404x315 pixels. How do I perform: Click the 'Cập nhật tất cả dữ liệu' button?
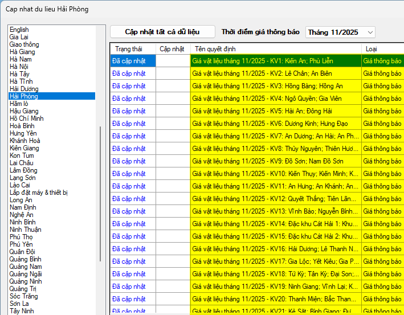click(162, 32)
